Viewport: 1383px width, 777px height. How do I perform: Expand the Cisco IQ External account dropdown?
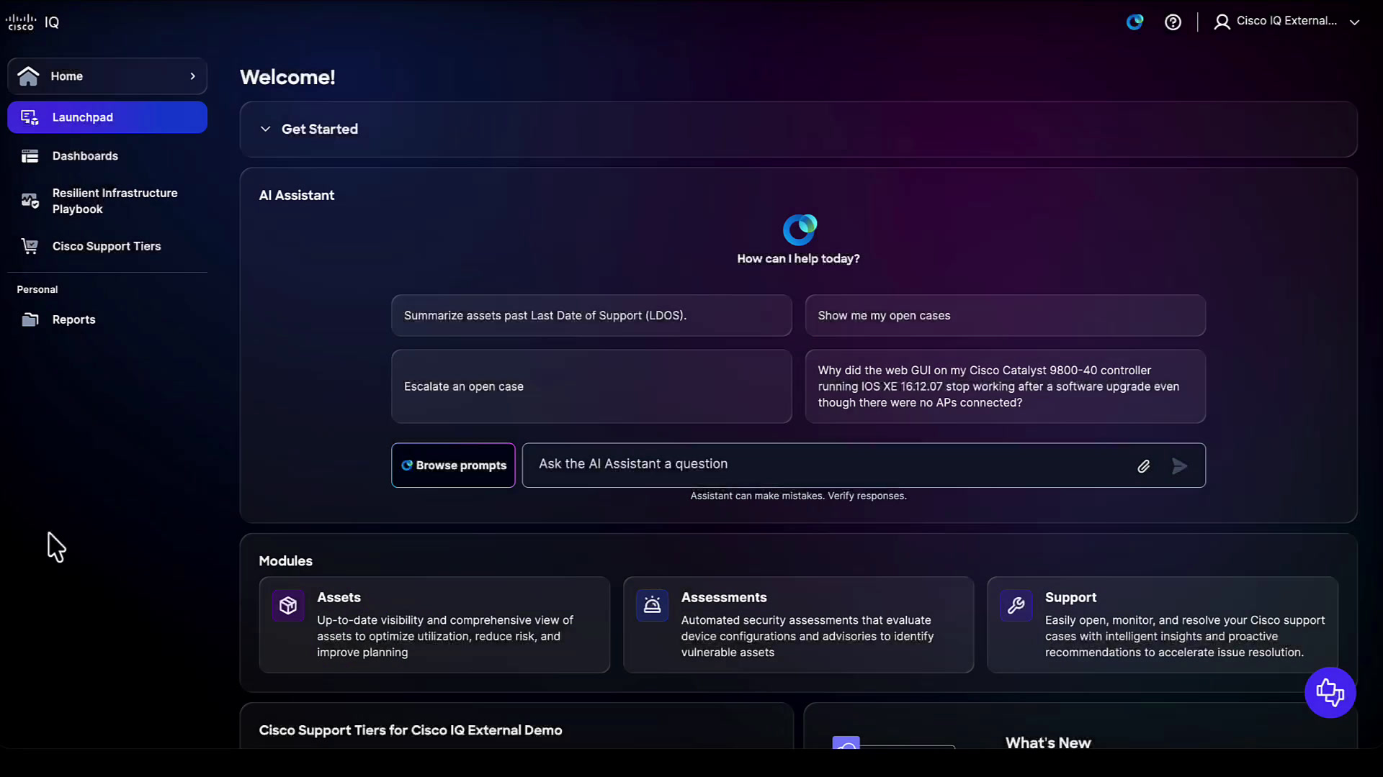[x=1354, y=22]
